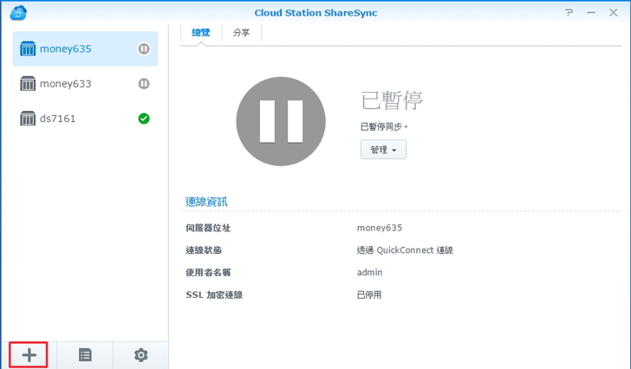This screenshot has height=369, width=631.
Task: Select money633 in the connection list
Action: [x=66, y=84]
